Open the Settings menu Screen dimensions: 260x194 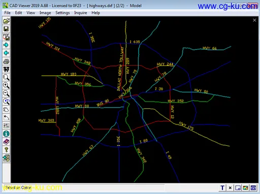(62, 13)
